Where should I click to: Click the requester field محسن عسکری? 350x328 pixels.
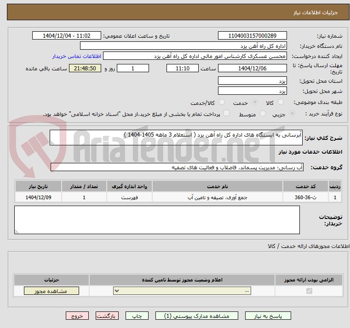[x=195, y=56]
